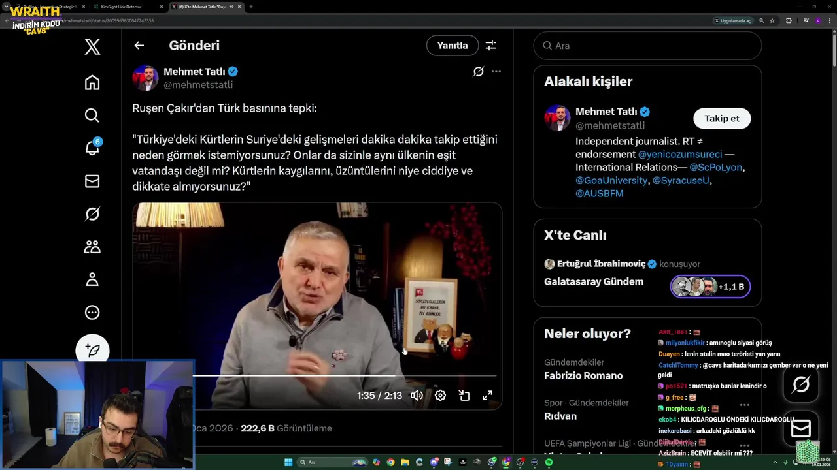Open Spotify from the taskbar
Screen dimensions: 837x470
pos(549,462)
